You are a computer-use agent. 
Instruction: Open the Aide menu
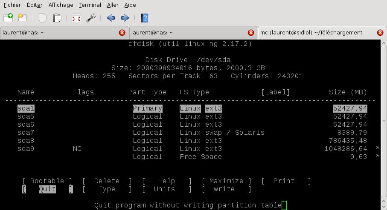click(x=130, y=5)
